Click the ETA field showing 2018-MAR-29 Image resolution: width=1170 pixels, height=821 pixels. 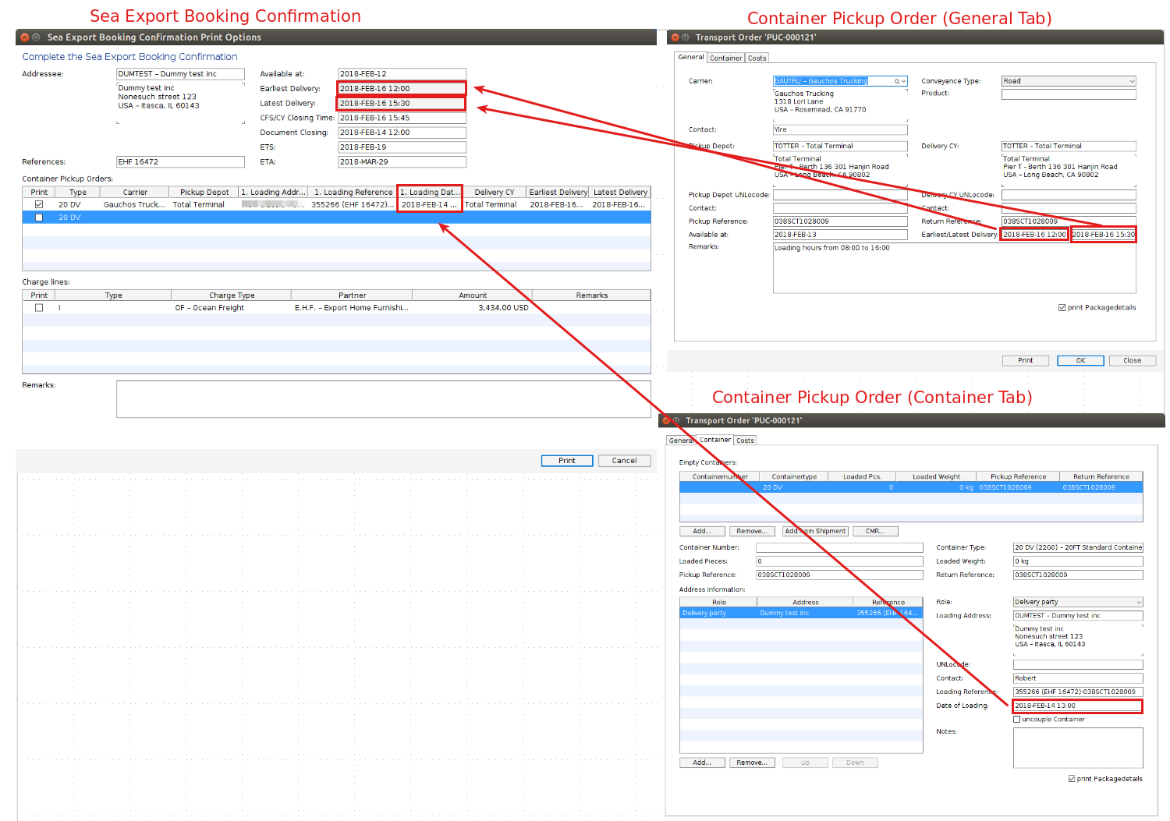click(x=402, y=161)
